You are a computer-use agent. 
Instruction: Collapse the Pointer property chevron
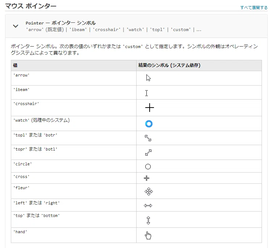coord(16,26)
